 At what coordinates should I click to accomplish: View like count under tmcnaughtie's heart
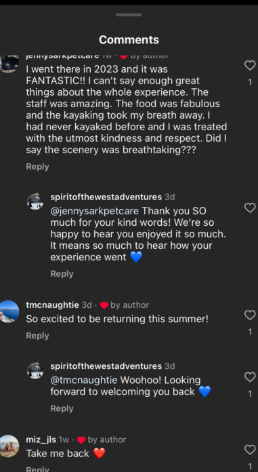tap(250, 332)
